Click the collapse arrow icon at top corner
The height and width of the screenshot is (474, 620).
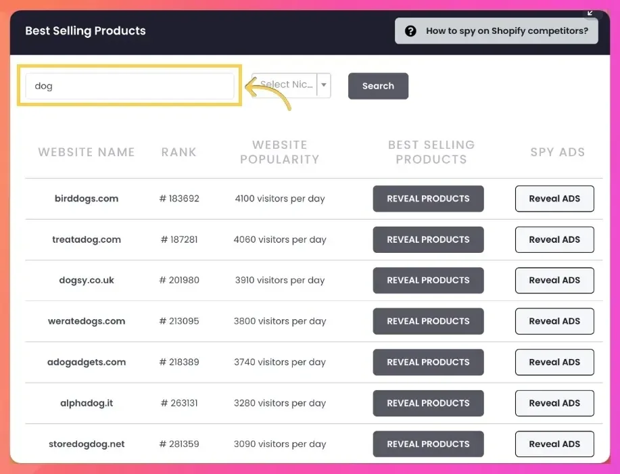click(590, 13)
